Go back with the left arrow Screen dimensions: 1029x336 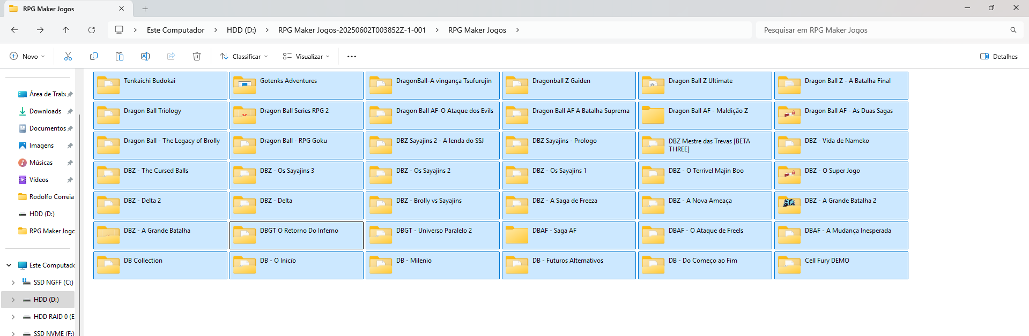(14, 30)
